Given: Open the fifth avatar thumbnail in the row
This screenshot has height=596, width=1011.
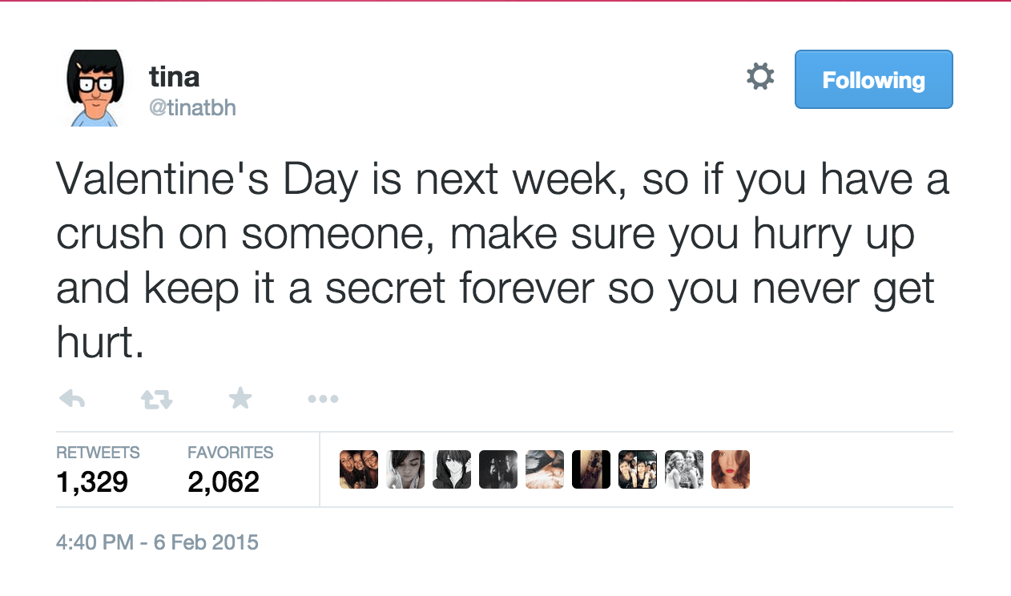Looking at the screenshot, I should pos(545,469).
